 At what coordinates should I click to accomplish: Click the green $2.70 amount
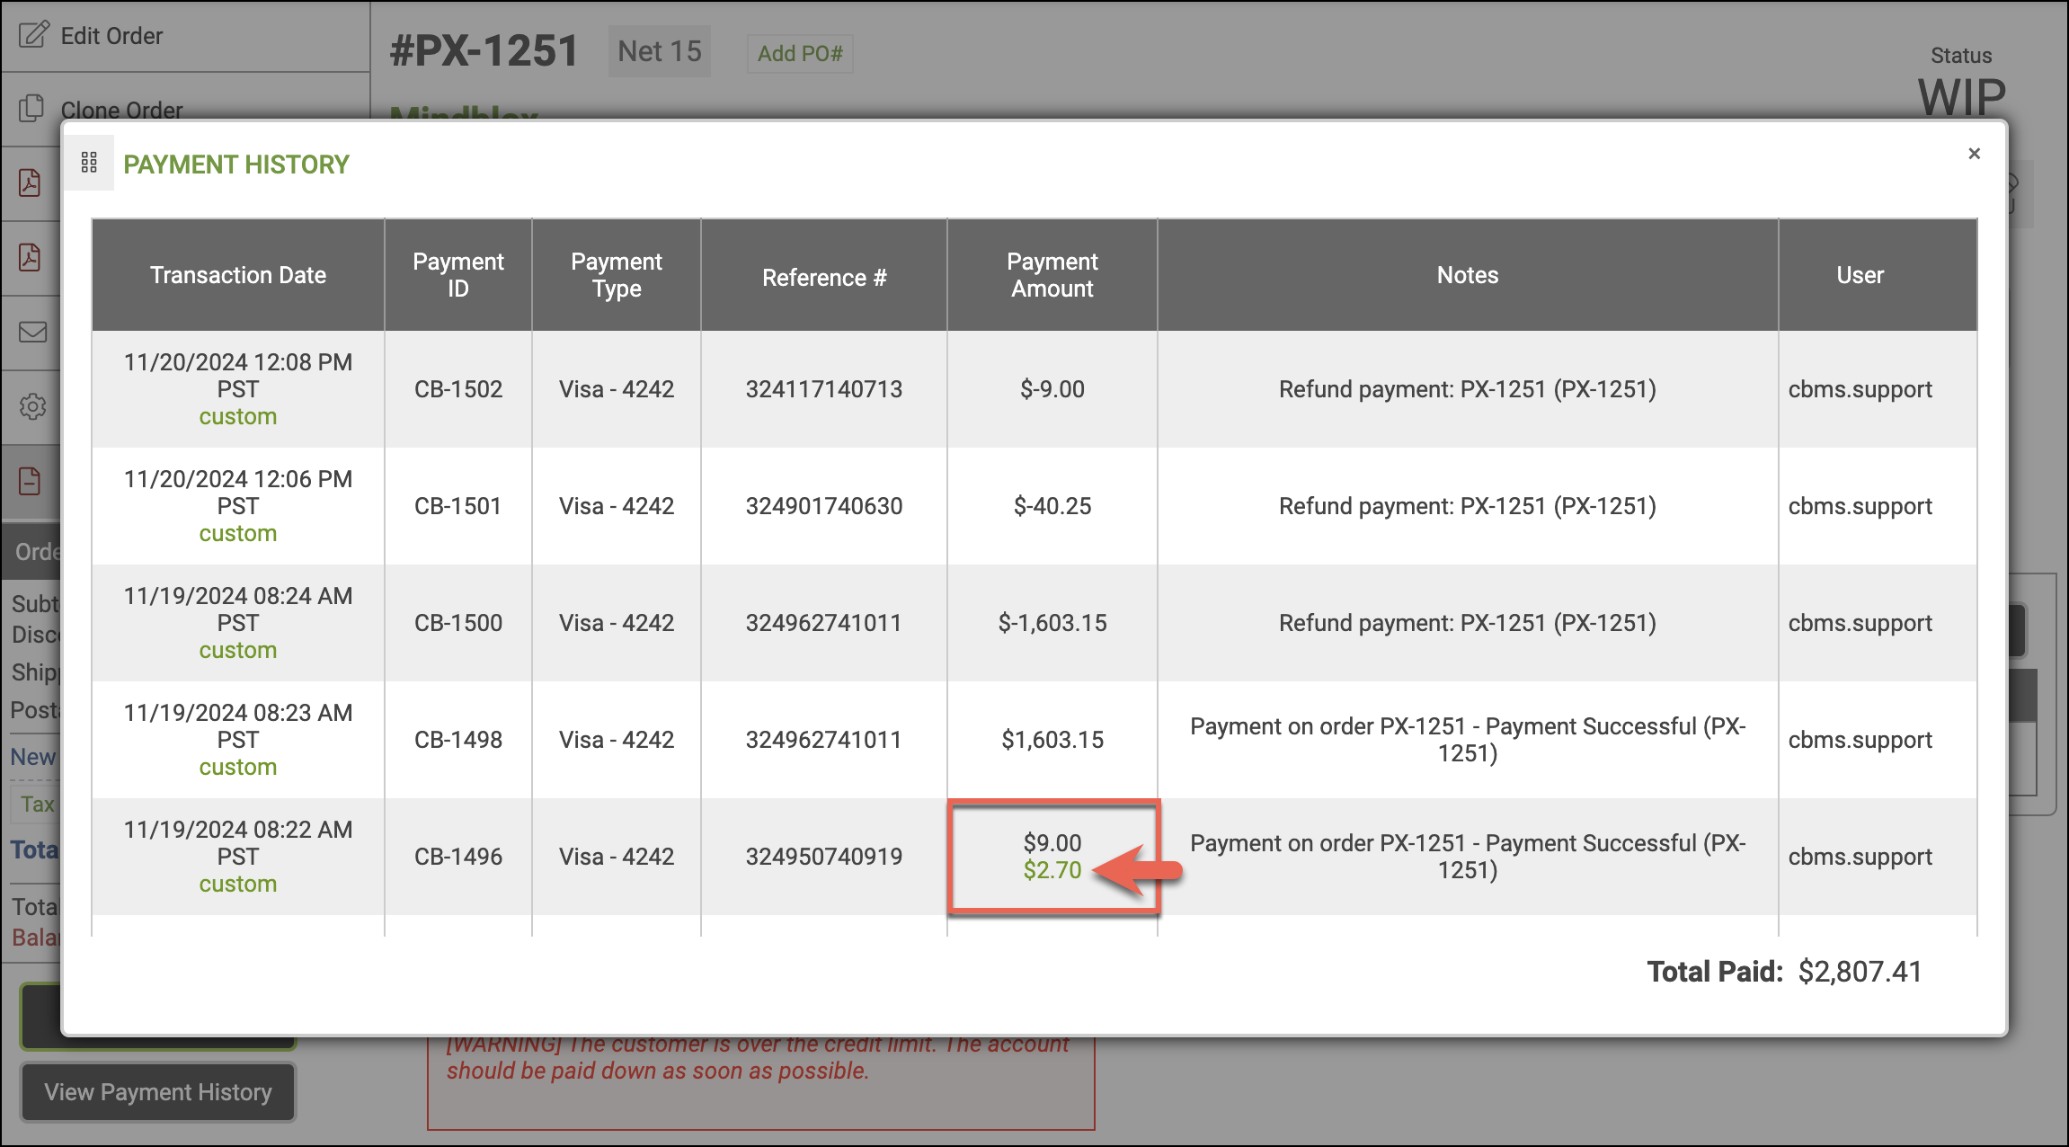[1052, 870]
